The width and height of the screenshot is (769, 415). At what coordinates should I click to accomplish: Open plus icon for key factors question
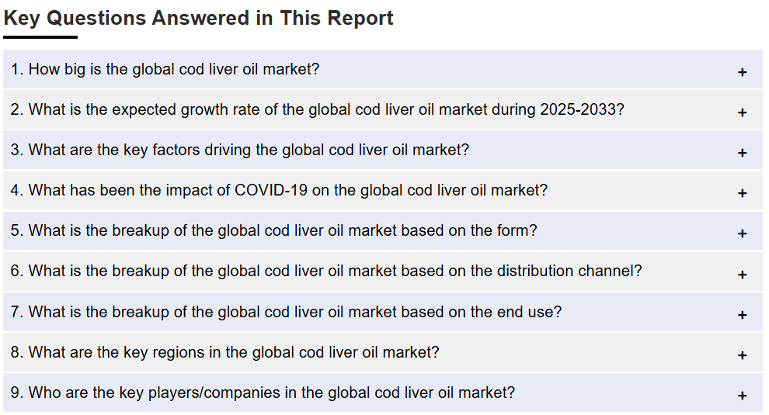pyautogui.click(x=742, y=153)
